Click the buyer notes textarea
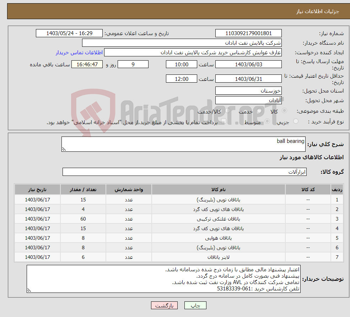 coord(163,279)
